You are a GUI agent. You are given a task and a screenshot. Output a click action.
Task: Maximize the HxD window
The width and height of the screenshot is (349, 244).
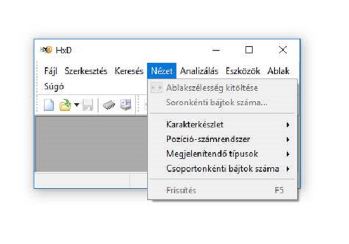249,50
